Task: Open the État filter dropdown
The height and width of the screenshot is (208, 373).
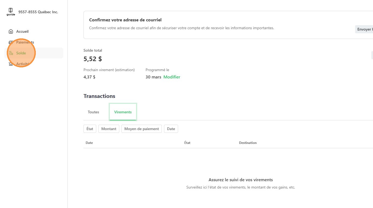Action: (x=90, y=129)
